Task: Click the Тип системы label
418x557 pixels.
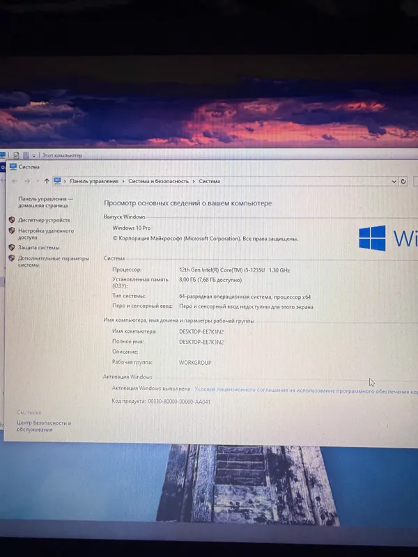Action: pos(129,295)
